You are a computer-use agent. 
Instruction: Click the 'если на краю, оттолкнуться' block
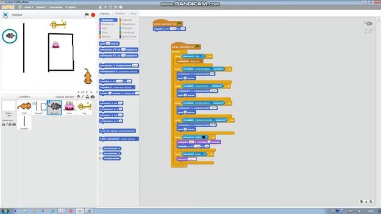point(118,131)
